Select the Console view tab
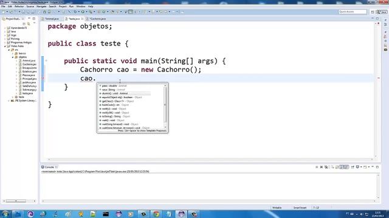 coord(49,167)
